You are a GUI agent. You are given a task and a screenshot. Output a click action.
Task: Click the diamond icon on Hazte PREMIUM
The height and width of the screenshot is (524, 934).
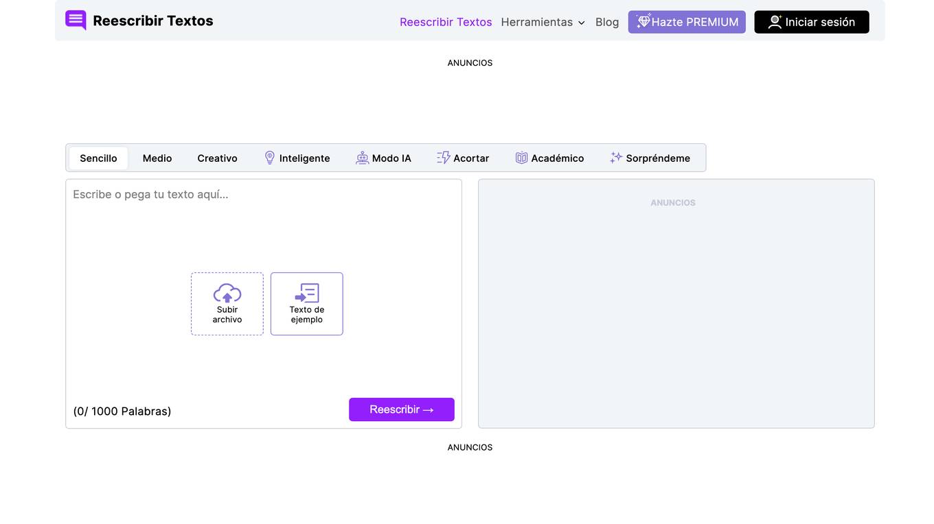point(643,21)
